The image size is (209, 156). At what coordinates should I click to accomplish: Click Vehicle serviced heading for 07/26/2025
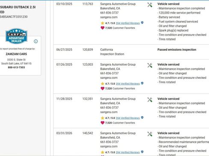click(x=168, y=64)
